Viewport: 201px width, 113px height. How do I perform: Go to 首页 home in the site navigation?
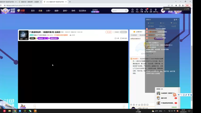(33, 11)
